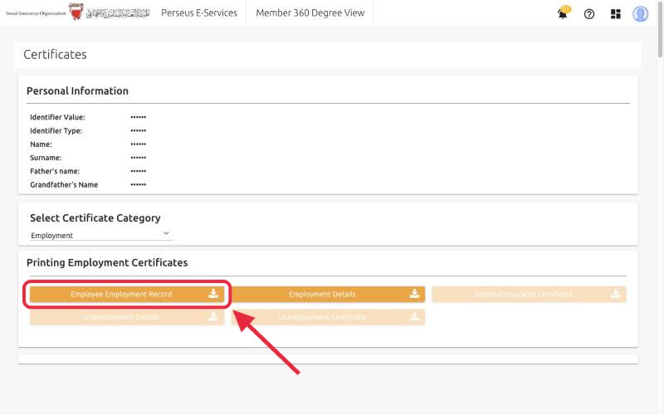664x415 pixels.
Task: Click download icon on Employee Employment Record
Action: tap(213, 294)
